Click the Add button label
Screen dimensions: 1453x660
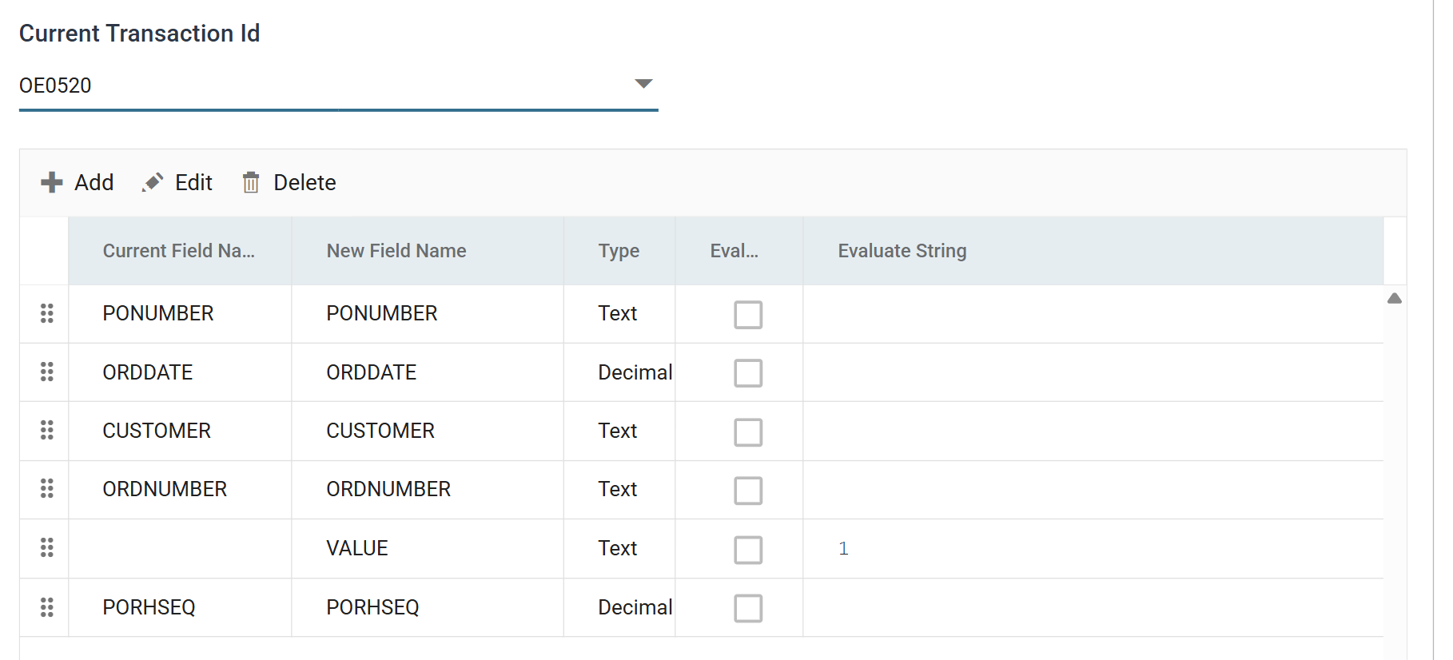(94, 183)
